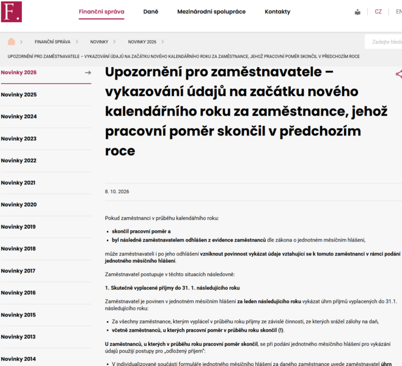Click the article date 8. 10. 2026

(117, 192)
